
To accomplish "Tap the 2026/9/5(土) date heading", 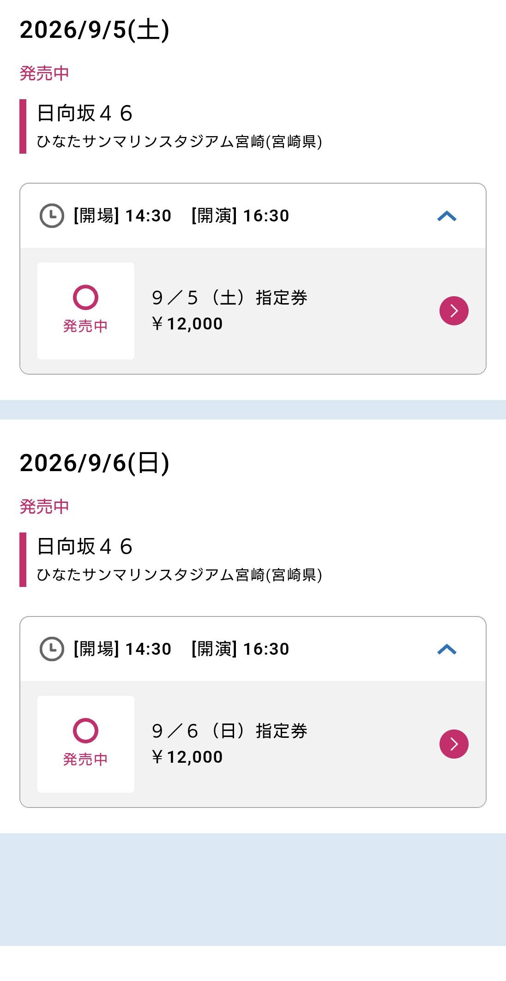I will 95,30.
